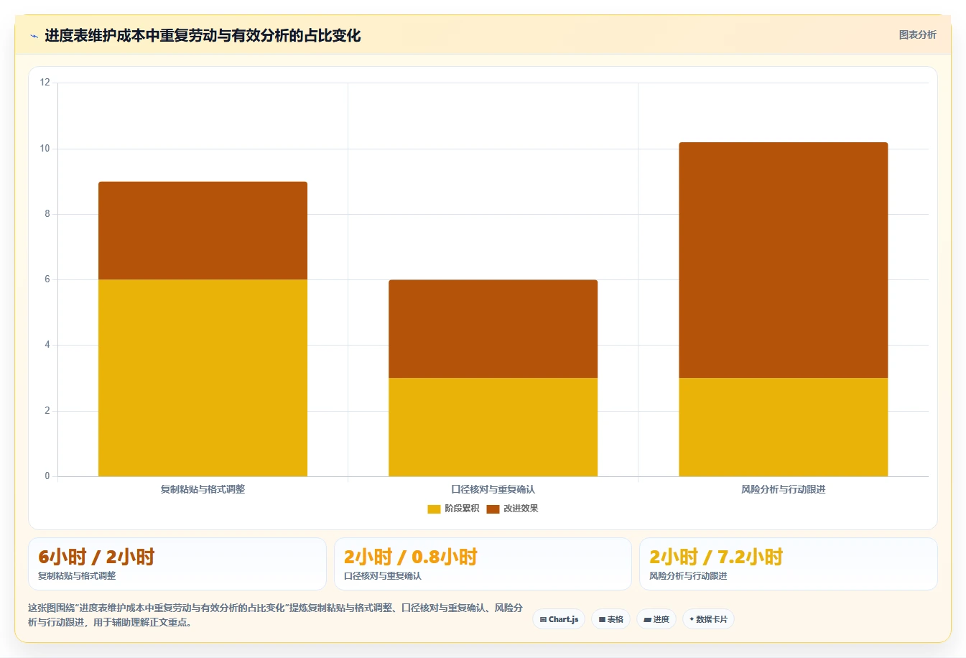Toggle the 改进效果 legend item

[512, 509]
